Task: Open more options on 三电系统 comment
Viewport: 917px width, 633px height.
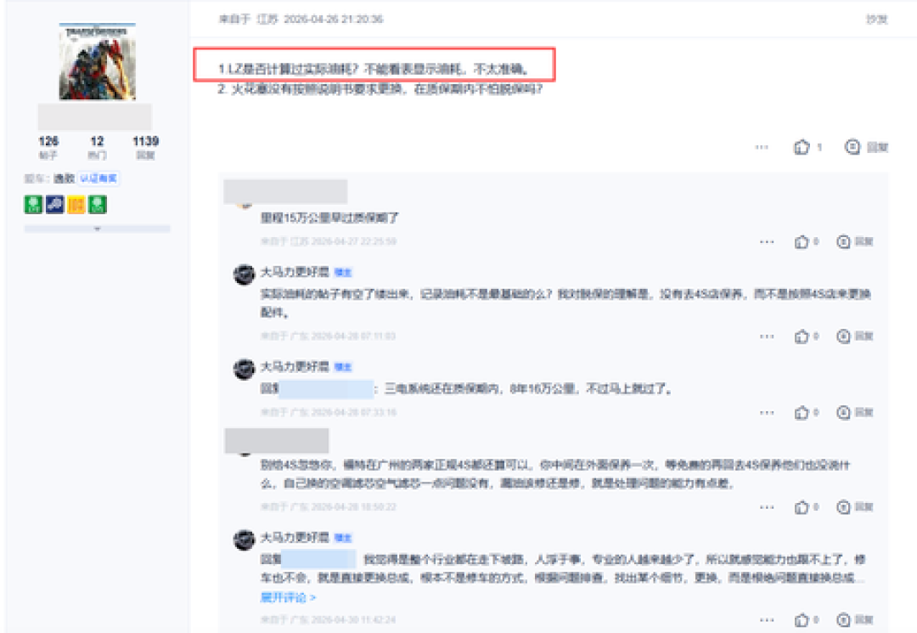Action: (767, 412)
